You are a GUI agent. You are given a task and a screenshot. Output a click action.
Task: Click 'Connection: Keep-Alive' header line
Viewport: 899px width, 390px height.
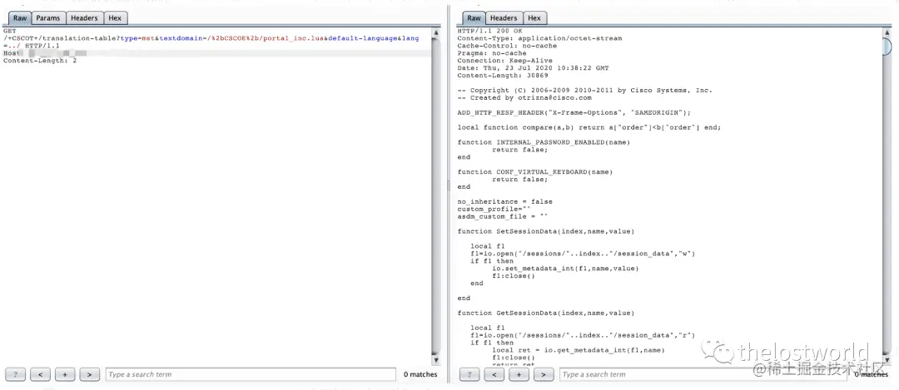coord(505,61)
